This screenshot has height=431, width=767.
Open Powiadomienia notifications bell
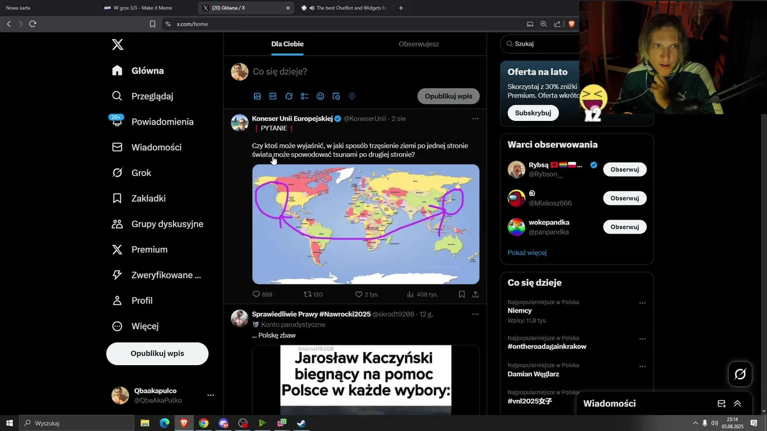(153, 122)
